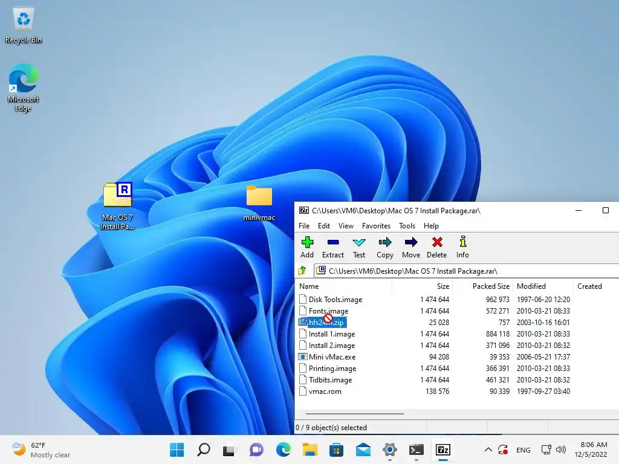Sort files by Size column
619x464 pixels.
(x=421, y=286)
